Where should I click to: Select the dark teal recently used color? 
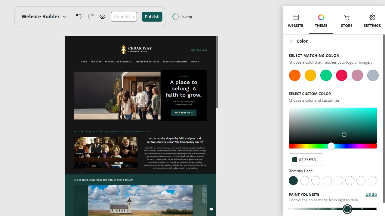tap(293, 181)
